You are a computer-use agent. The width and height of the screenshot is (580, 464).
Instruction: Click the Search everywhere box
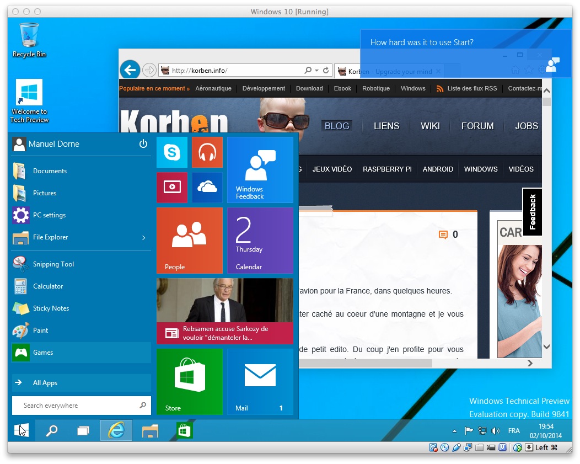82,406
